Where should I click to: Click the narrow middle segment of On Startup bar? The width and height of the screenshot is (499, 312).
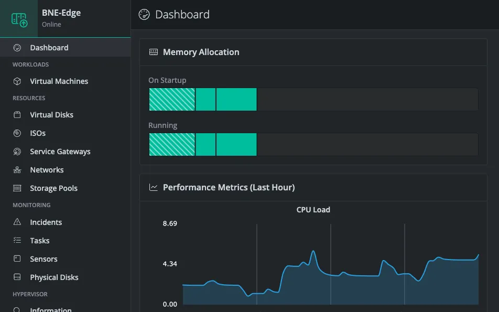click(205, 99)
